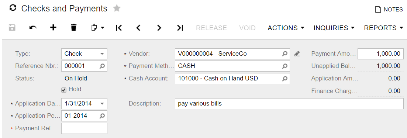The width and height of the screenshot is (407, 138).
Task: Click the Delete trash icon
Action: coord(74,28)
